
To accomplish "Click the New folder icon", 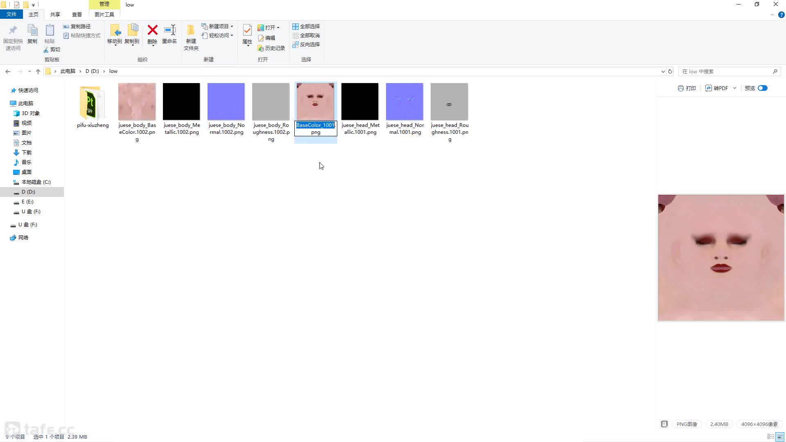I will 191,30.
